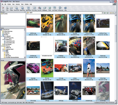Collapse the My Computer tree node

click(x=1, y=36)
